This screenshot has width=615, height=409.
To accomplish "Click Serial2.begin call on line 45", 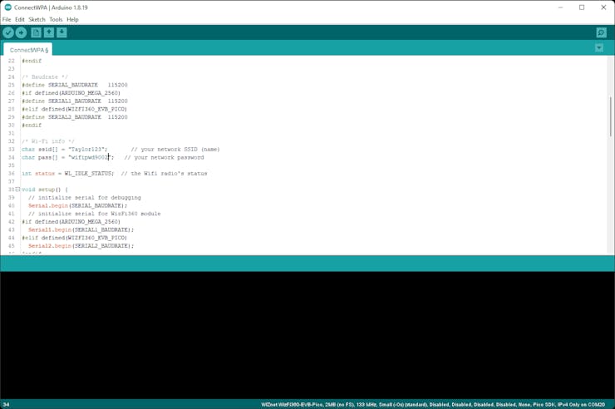I will click(x=81, y=246).
